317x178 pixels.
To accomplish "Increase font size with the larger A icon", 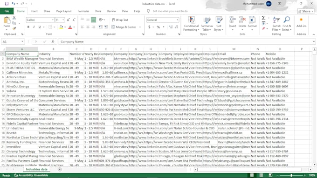I will [x=69, y=20].
